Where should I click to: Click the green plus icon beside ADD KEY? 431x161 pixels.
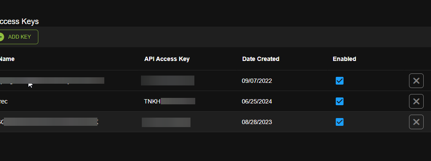[x=1, y=37]
